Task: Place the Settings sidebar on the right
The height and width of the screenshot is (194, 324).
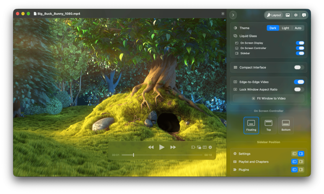Action: click(301, 154)
